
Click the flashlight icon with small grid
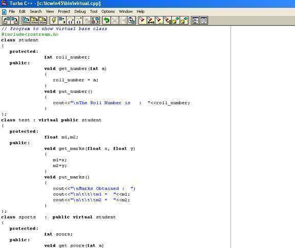(x=167, y=20)
